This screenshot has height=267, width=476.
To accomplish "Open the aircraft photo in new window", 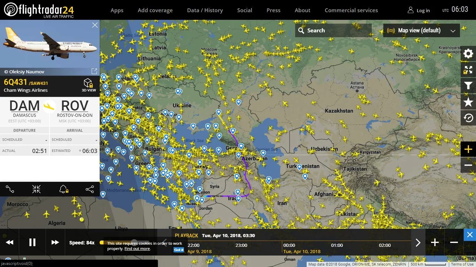I will pyautogui.click(x=94, y=71).
